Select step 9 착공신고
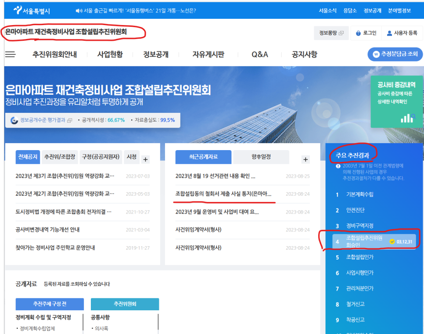The image size is (424, 334). tap(356, 320)
